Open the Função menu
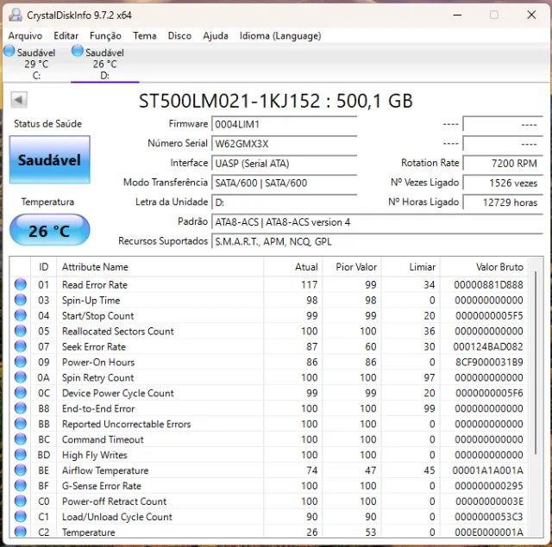The height and width of the screenshot is (547, 552). click(x=105, y=35)
